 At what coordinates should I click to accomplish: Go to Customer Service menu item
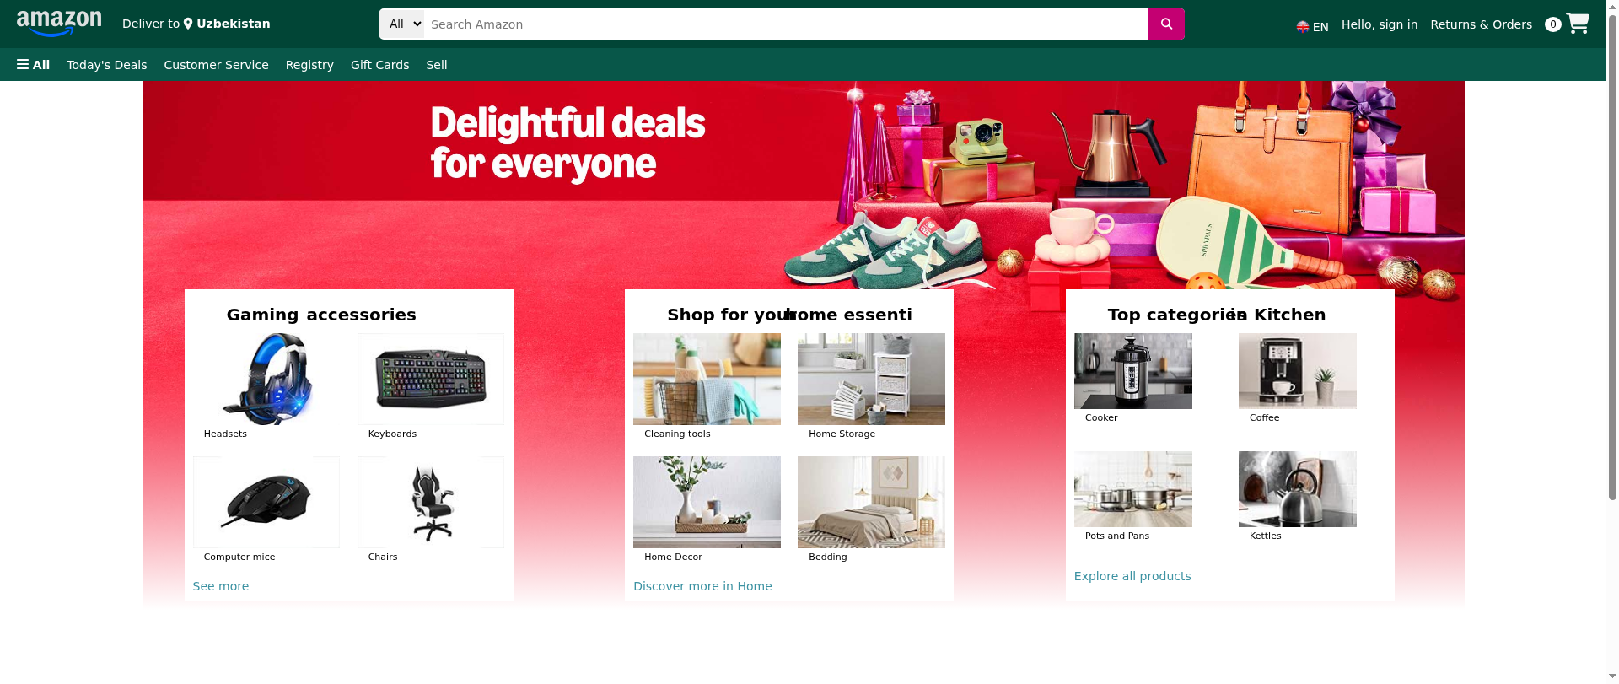[x=216, y=65]
